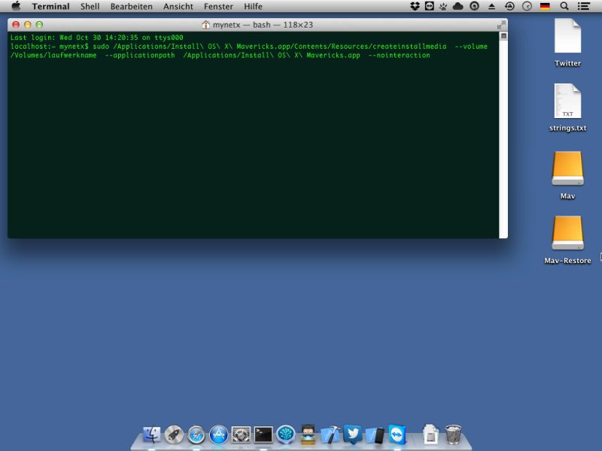Click the "Last login" line in Terminal
Image resolution: width=602 pixels, height=451 pixels.
click(97, 38)
